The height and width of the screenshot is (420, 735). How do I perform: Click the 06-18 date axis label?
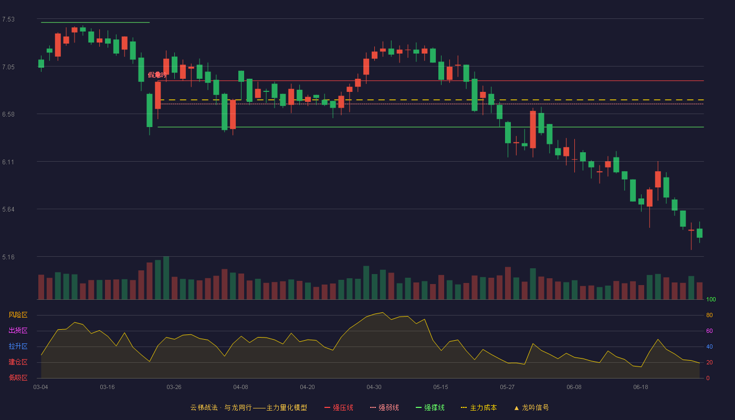[x=640, y=387]
